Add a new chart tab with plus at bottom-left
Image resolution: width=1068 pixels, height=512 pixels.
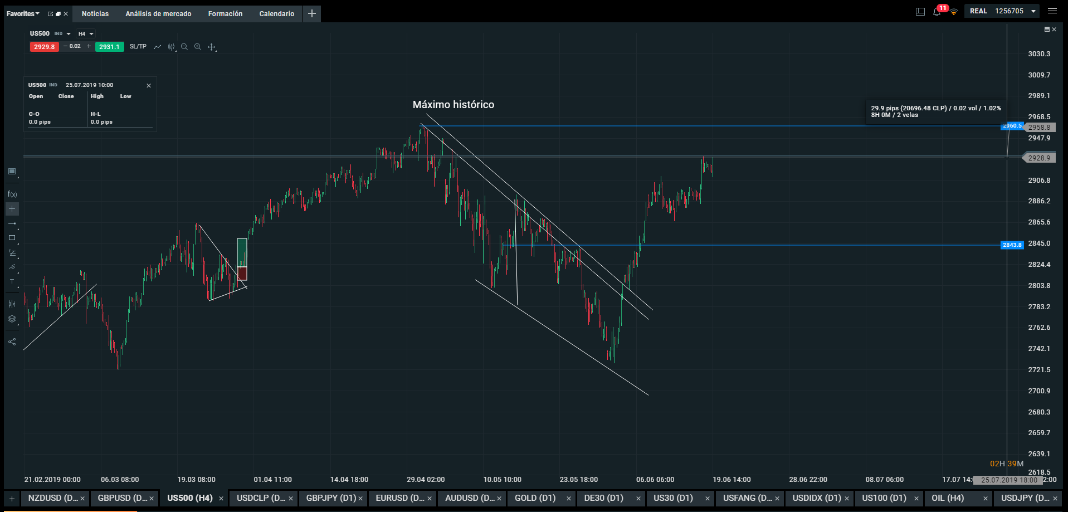point(12,498)
